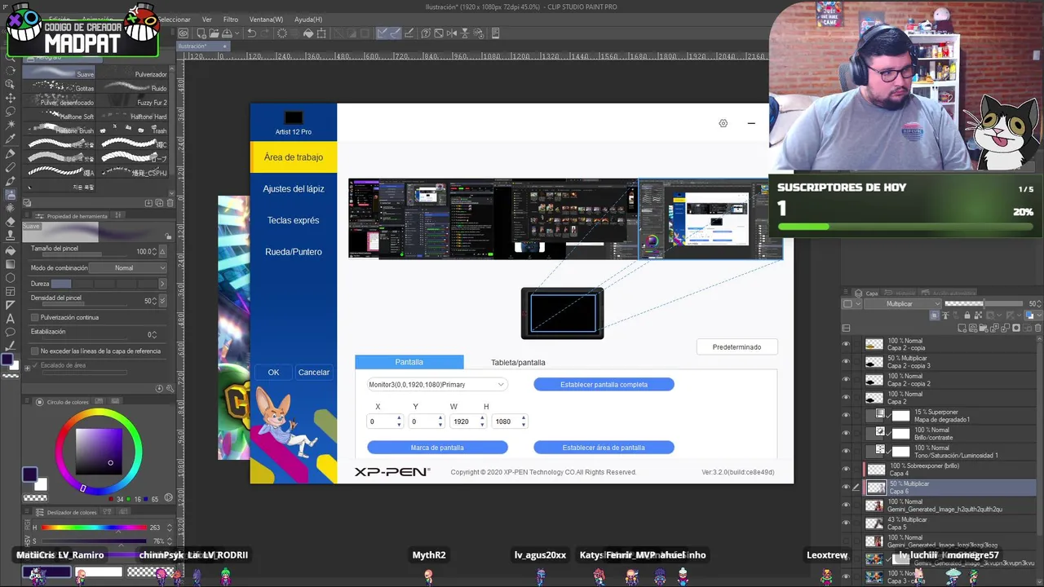Open Monitor3 Primary display dropdown
1044x587 pixels.
point(437,385)
